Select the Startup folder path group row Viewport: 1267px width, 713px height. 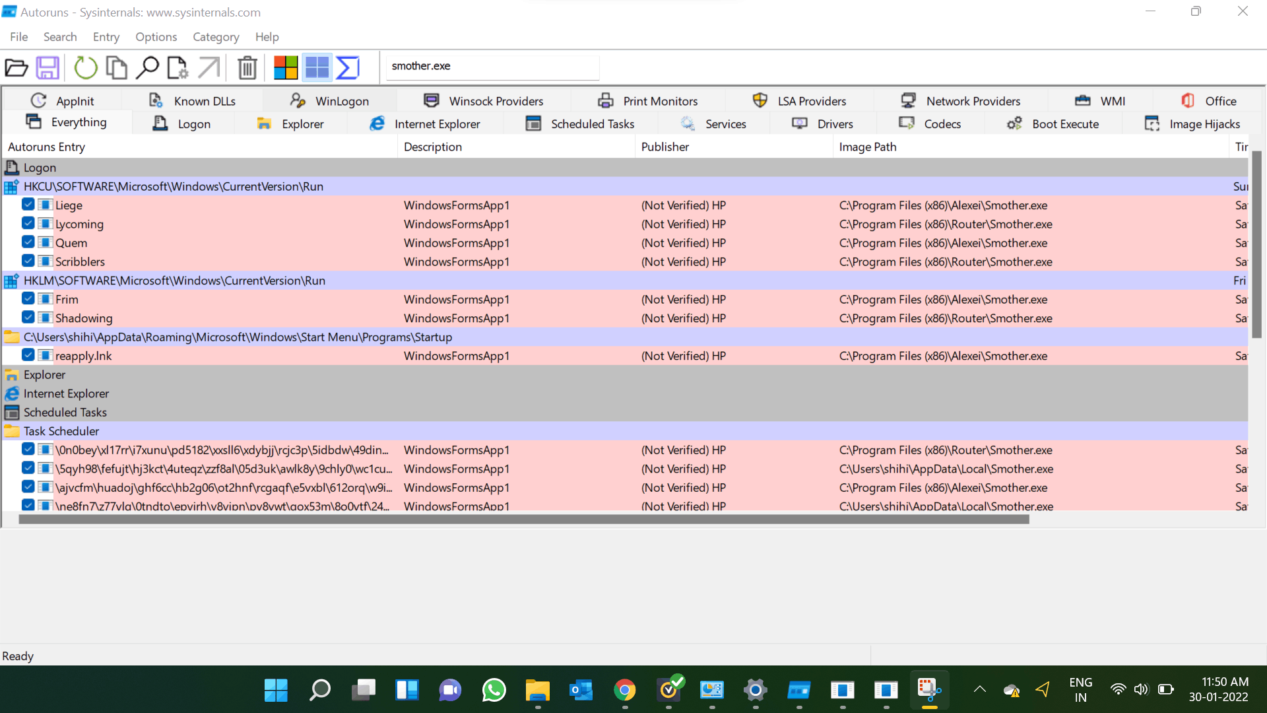238,337
